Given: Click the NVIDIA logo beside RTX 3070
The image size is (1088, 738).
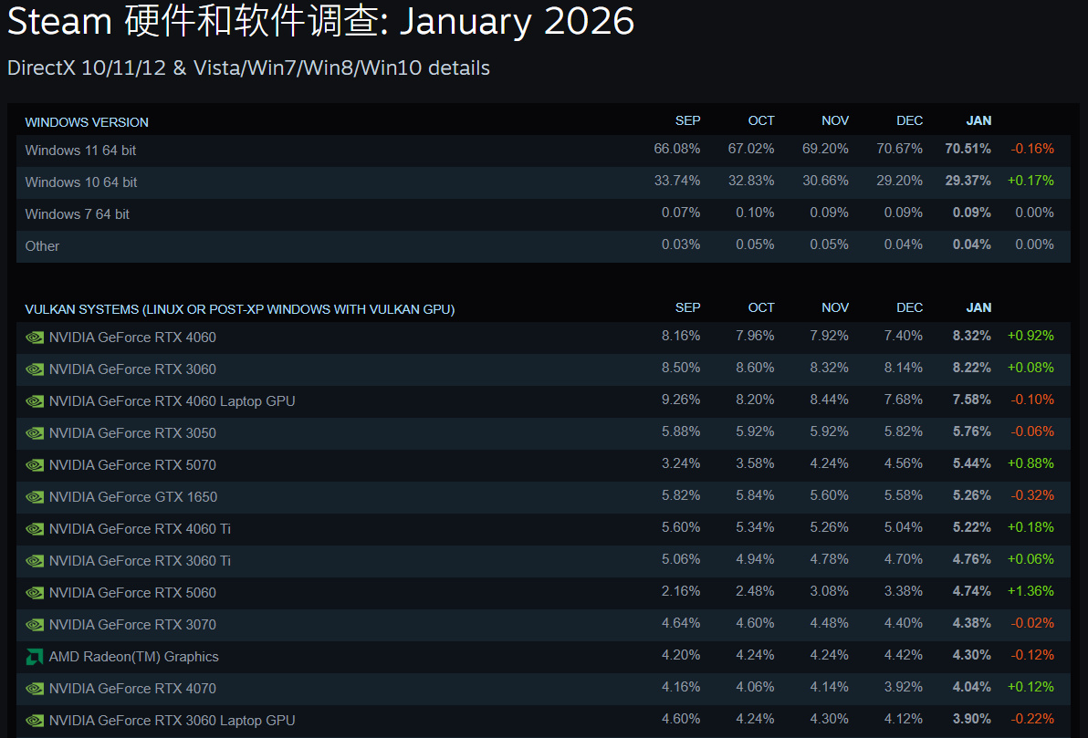Looking at the screenshot, I should click(x=35, y=625).
